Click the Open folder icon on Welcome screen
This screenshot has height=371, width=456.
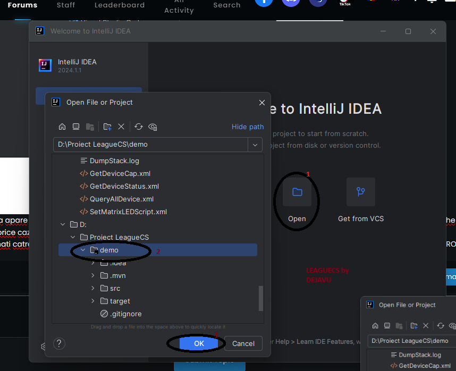click(x=297, y=192)
